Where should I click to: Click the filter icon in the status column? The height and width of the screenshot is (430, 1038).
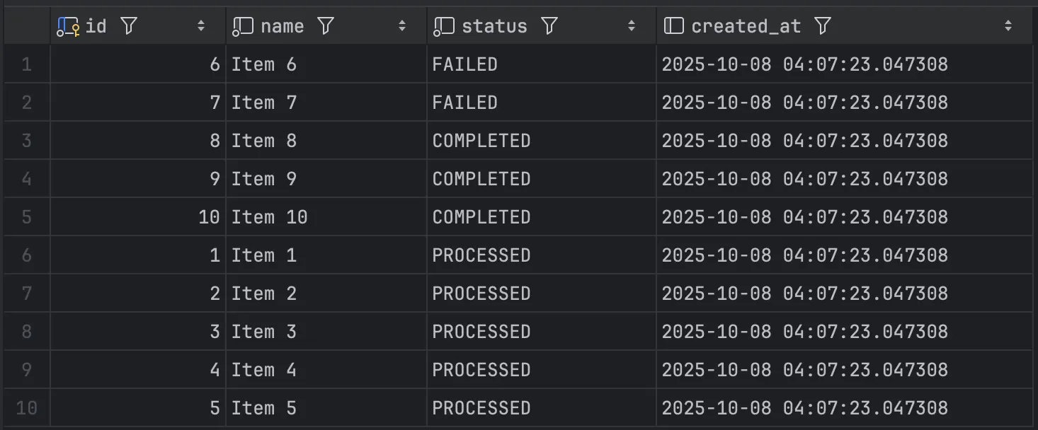[549, 26]
